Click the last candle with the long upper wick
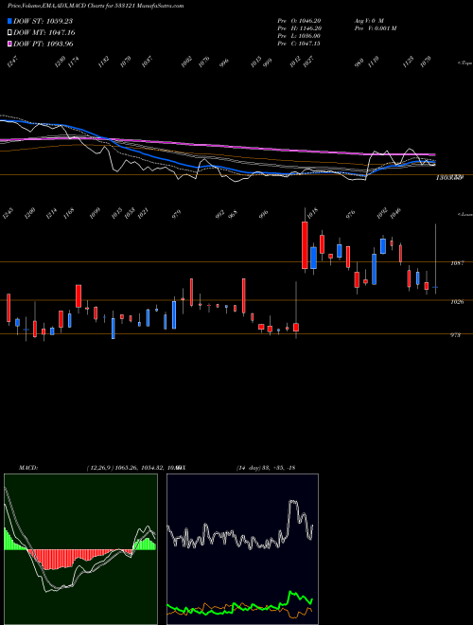 (435, 259)
